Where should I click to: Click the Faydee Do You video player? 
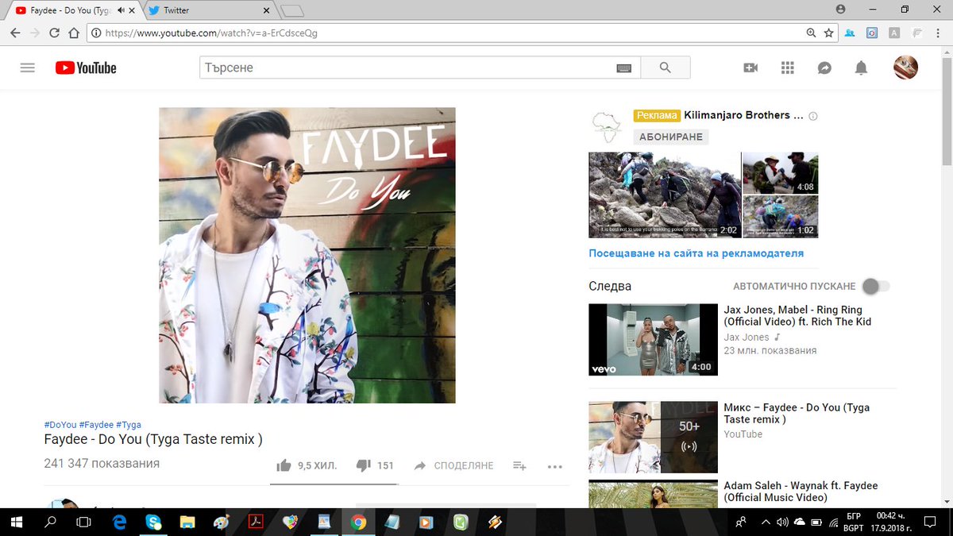pyautogui.click(x=307, y=256)
